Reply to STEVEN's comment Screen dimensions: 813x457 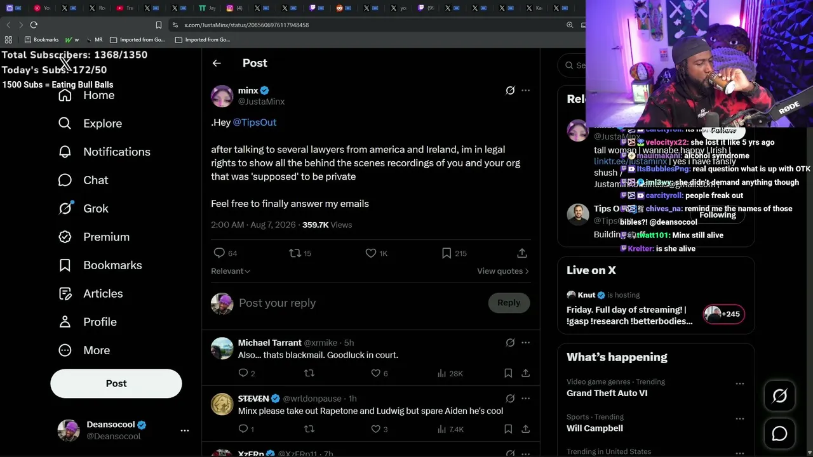coord(243,429)
